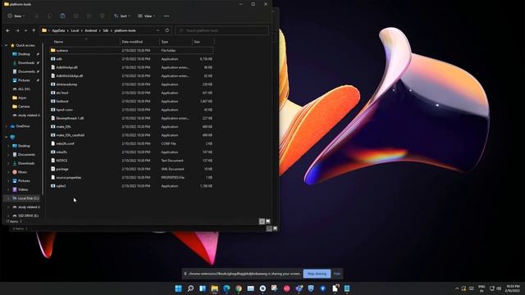Click the Share icon in the toolbar
Image resolution: width=525 pixels, height=295 pixels.
tap(89, 16)
